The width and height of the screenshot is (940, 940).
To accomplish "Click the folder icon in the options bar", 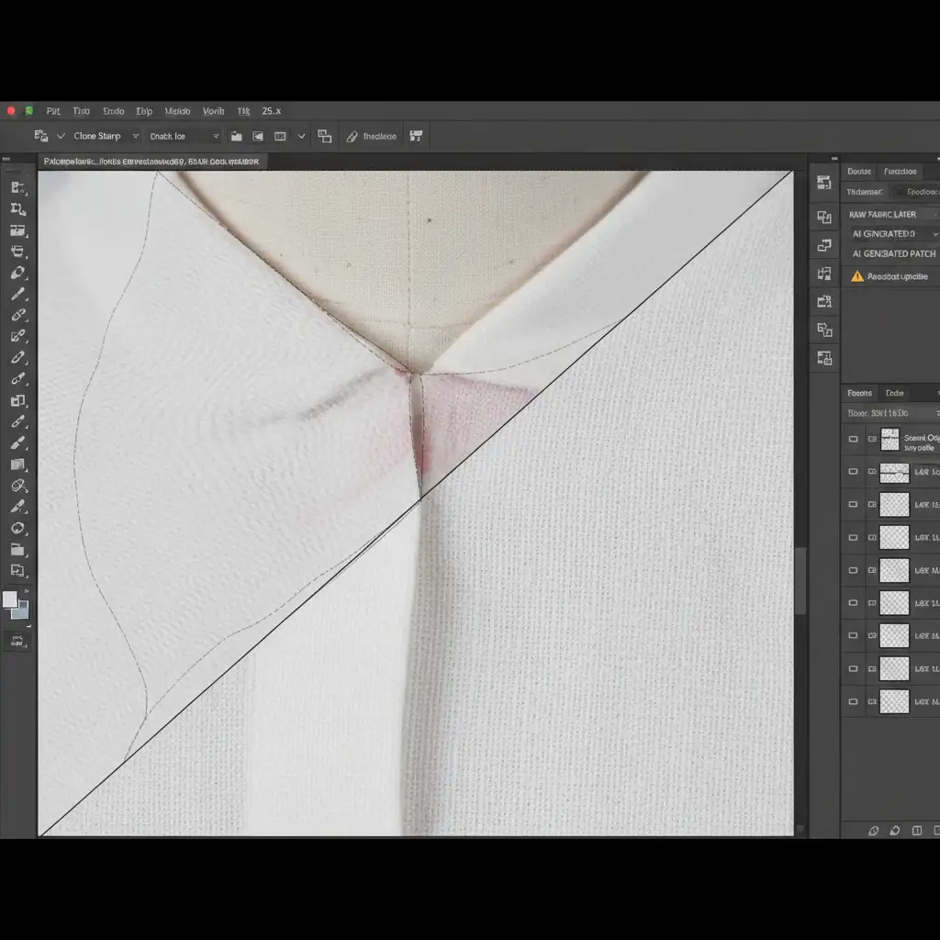I will [236, 137].
